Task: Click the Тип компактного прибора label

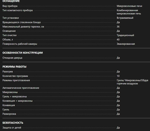Action: coord(17,10)
